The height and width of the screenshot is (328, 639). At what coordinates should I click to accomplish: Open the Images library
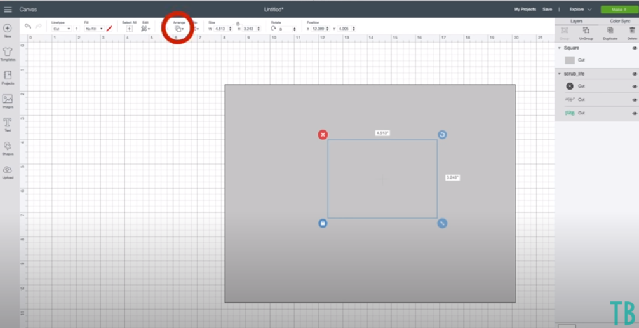click(x=8, y=101)
